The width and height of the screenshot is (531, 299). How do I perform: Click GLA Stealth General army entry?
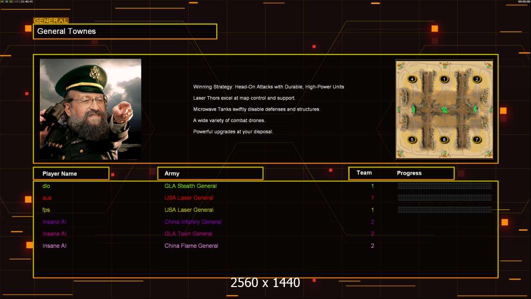point(190,186)
